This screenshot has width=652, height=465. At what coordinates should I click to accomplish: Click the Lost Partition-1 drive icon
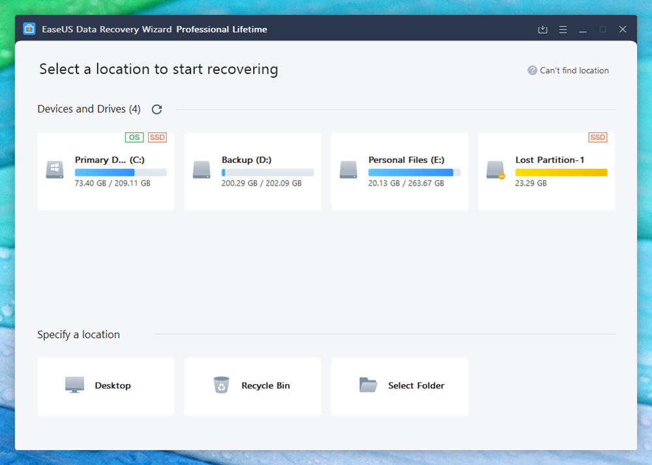pos(496,171)
